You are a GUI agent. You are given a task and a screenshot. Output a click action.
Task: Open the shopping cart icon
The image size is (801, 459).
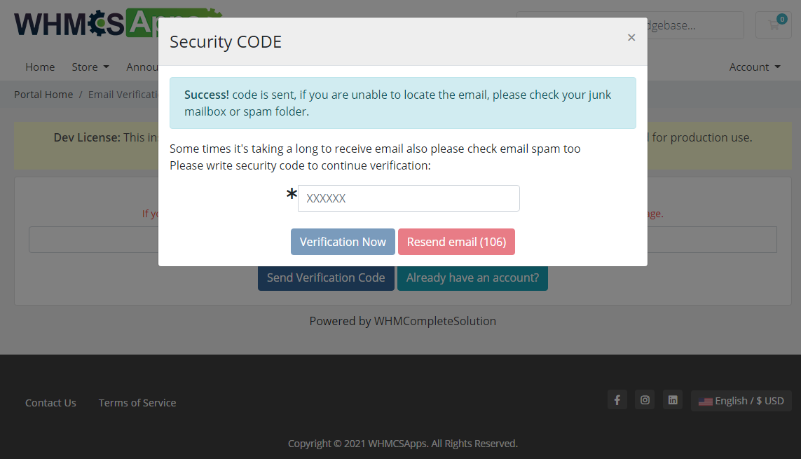click(x=774, y=25)
